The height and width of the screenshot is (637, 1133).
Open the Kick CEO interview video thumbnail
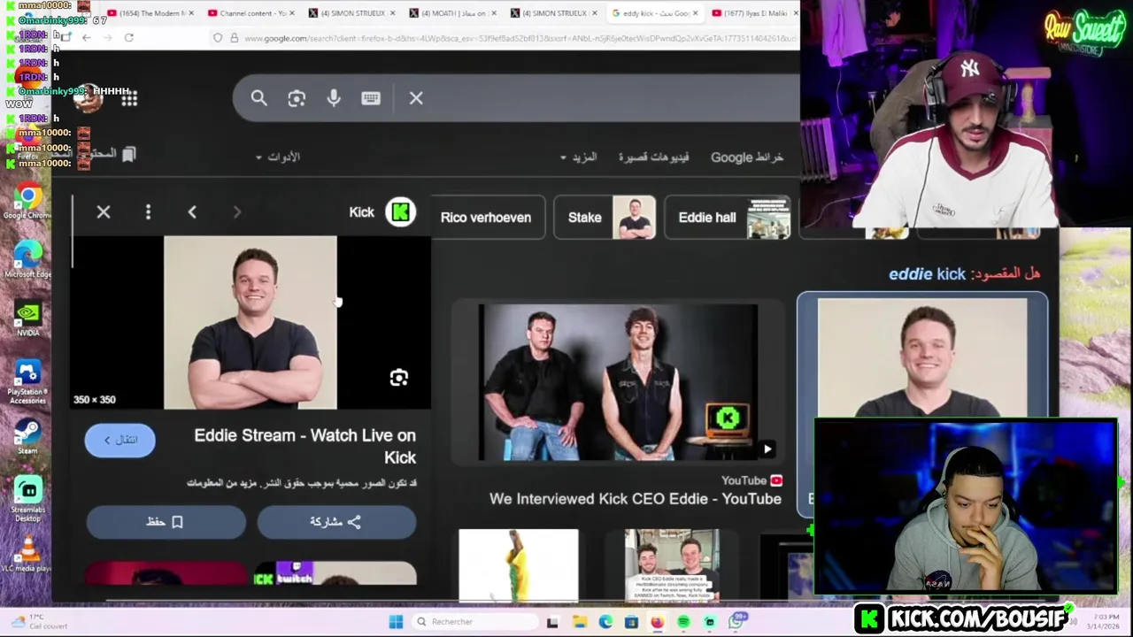click(618, 382)
